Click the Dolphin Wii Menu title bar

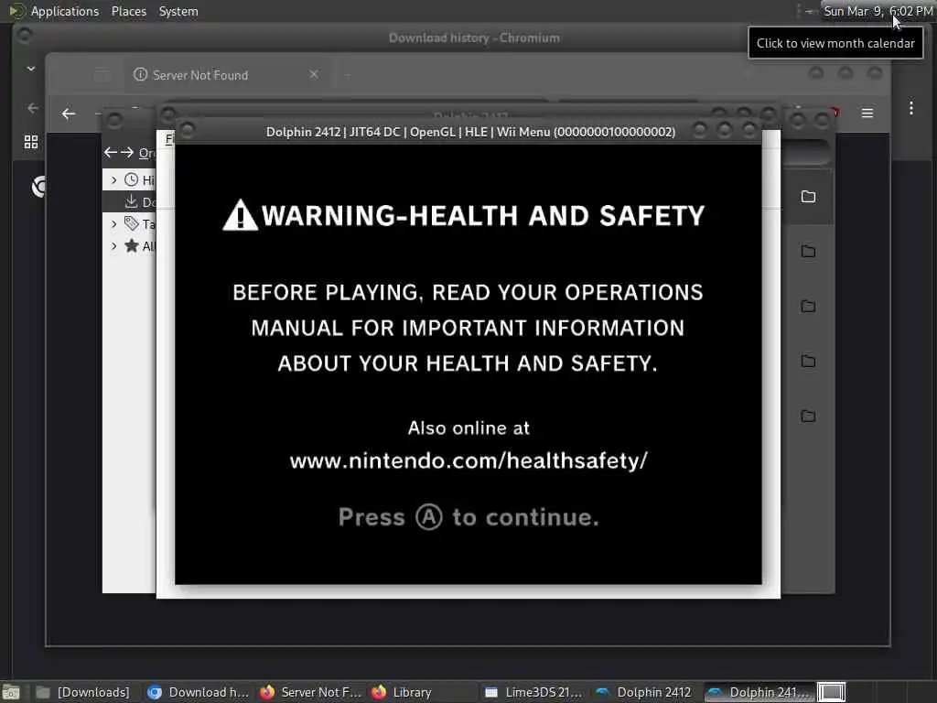point(470,132)
